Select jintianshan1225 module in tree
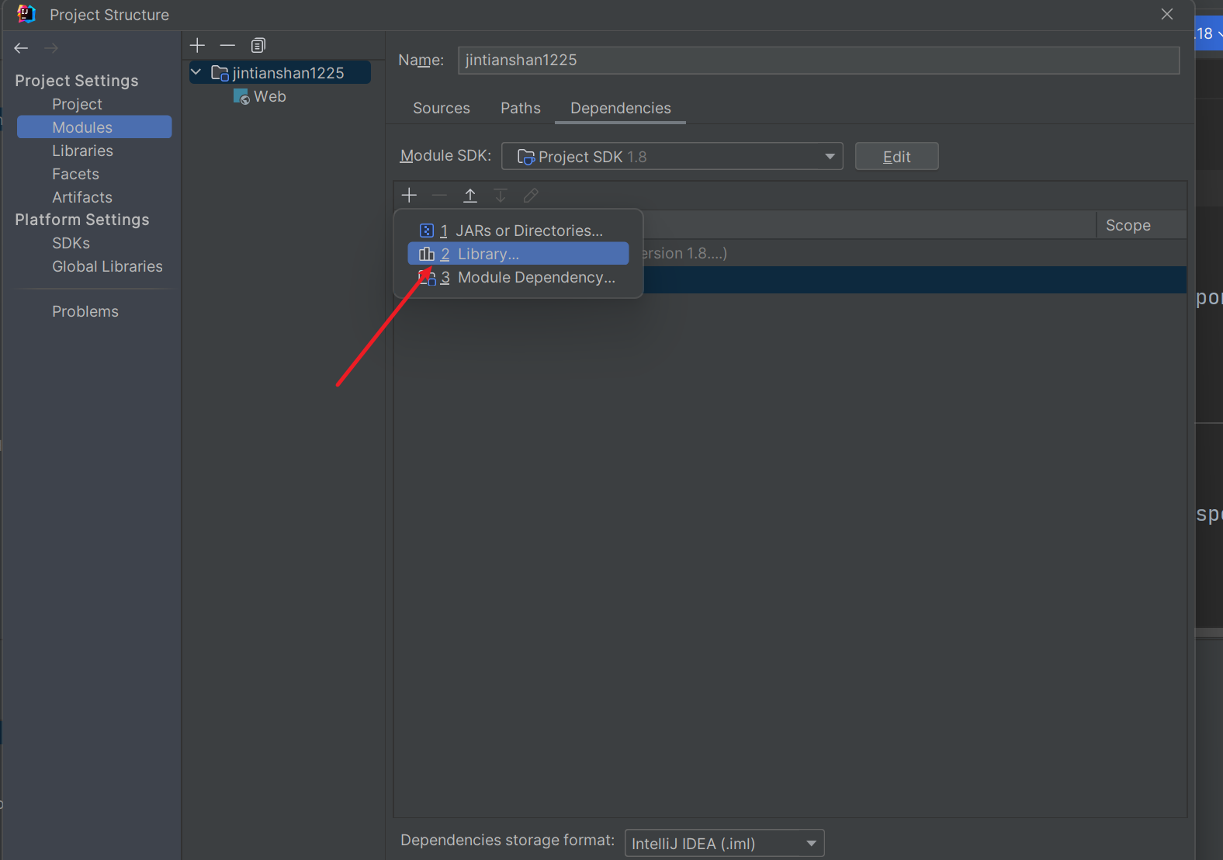 (x=280, y=72)
